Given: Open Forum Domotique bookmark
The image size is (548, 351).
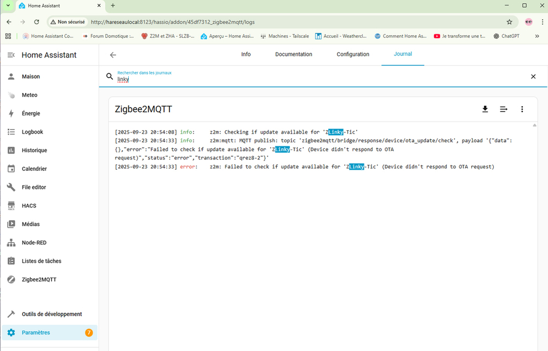Looking at the screenshot, I should pyautogui.click(x=108, y=36).
